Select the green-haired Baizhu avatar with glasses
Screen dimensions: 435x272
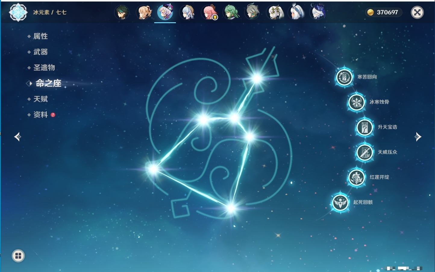click(x=231, y=12)
